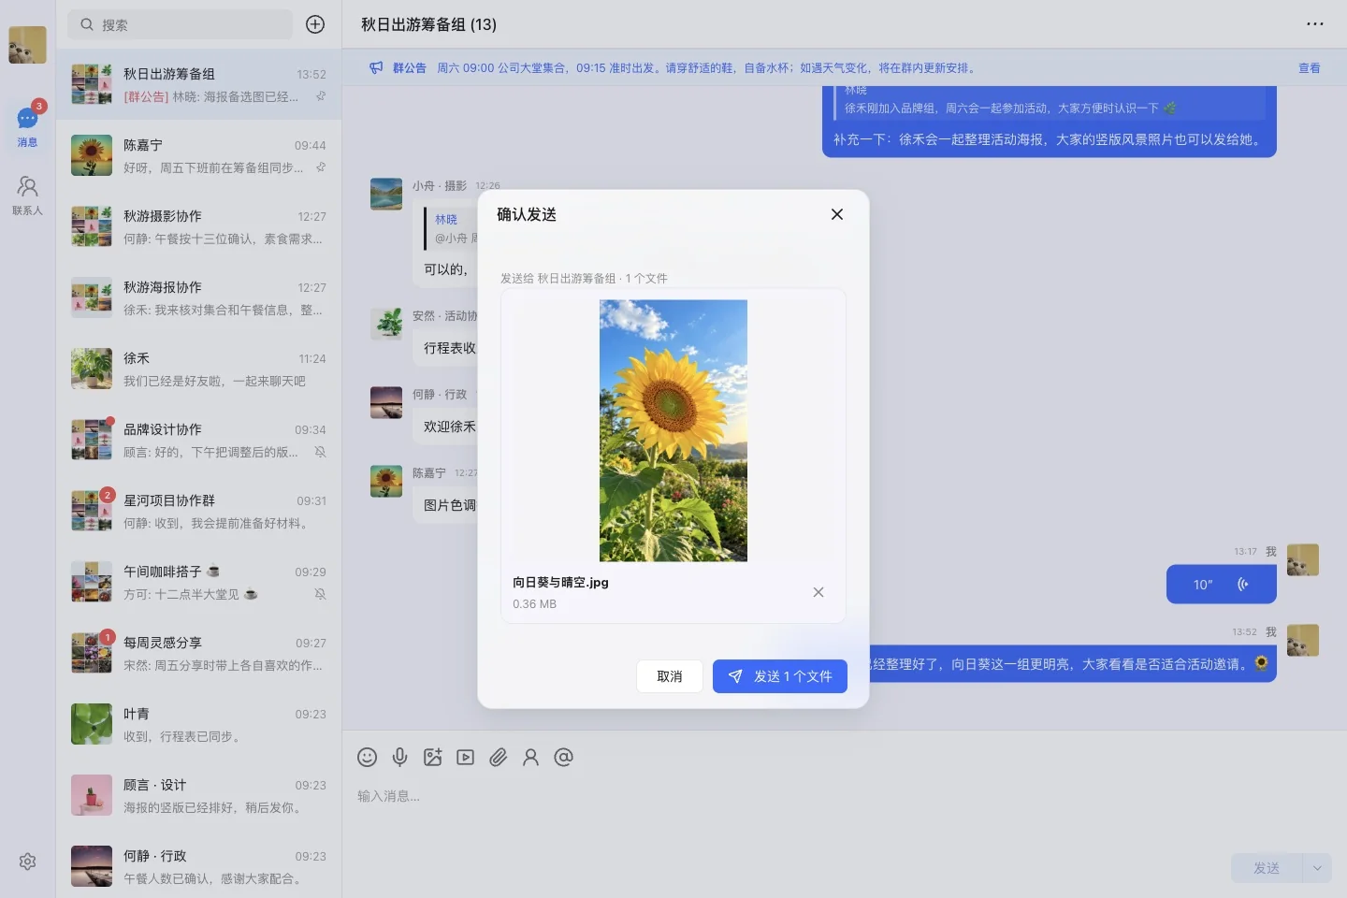1347x898 pixels.
Task: Open 顾言 · 设计 conversation
Action: (198, 795)
